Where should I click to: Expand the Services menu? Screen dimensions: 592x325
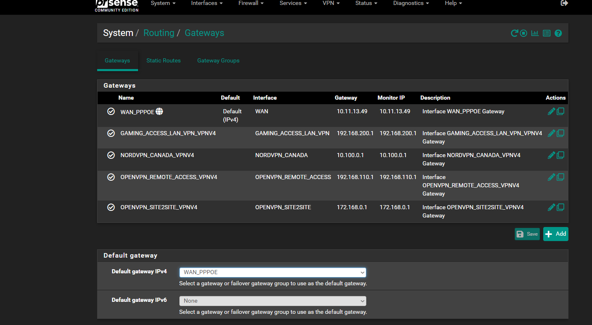pyautogui.click(x=293, y=3)
